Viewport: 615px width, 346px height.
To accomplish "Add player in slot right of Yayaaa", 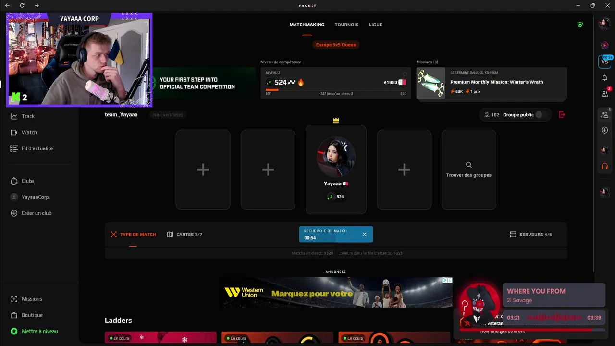I will tap(404, 170).
